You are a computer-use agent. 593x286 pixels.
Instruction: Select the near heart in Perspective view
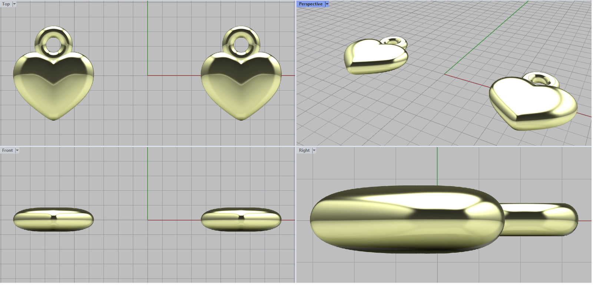click(530, 104)
